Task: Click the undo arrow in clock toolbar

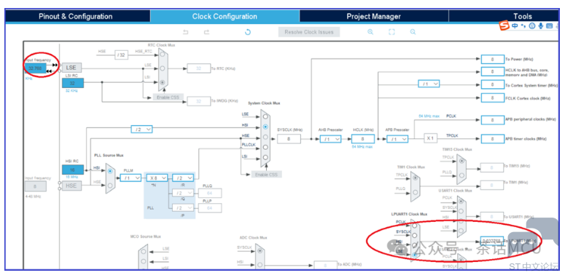Action: click(186, 32)
